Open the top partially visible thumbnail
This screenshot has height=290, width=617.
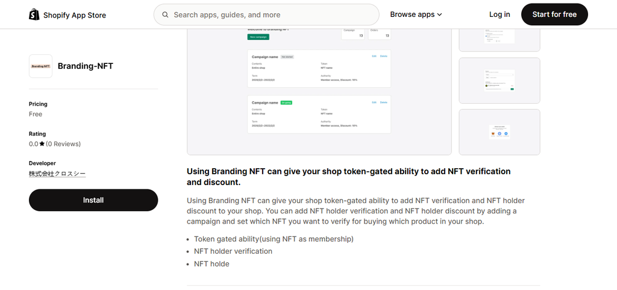pos(500,40)
